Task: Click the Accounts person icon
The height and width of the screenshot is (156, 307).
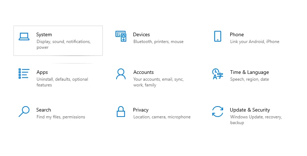Action: (x=121, y=74)
